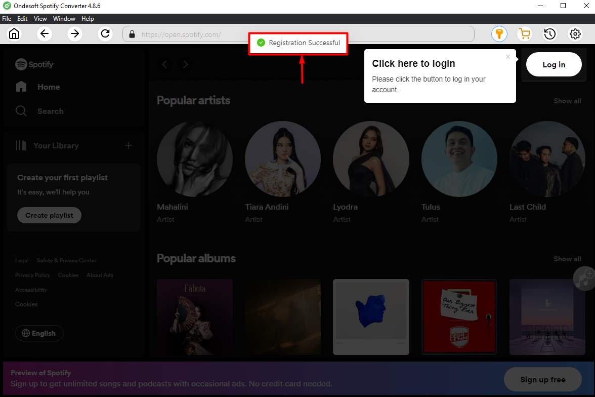595x397 pixels.
Task: Add a playlist with the Your Library plus icon
Action: pos(129,146)
